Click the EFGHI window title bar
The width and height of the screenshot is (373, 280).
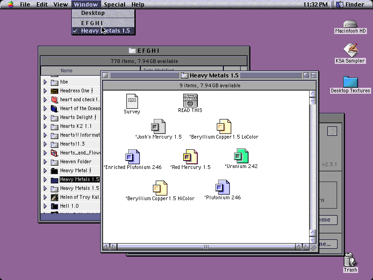144,51
